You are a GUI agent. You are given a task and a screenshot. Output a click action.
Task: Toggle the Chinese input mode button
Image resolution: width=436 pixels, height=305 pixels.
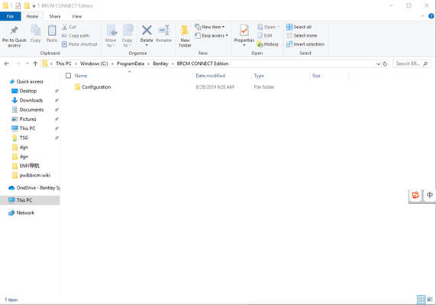coord(429,195)
